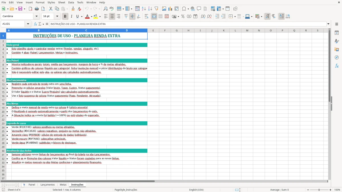The width and height of the screenshot is (342, 192).
Task: Export directly as PDF icon
Action: pos(30,9)
